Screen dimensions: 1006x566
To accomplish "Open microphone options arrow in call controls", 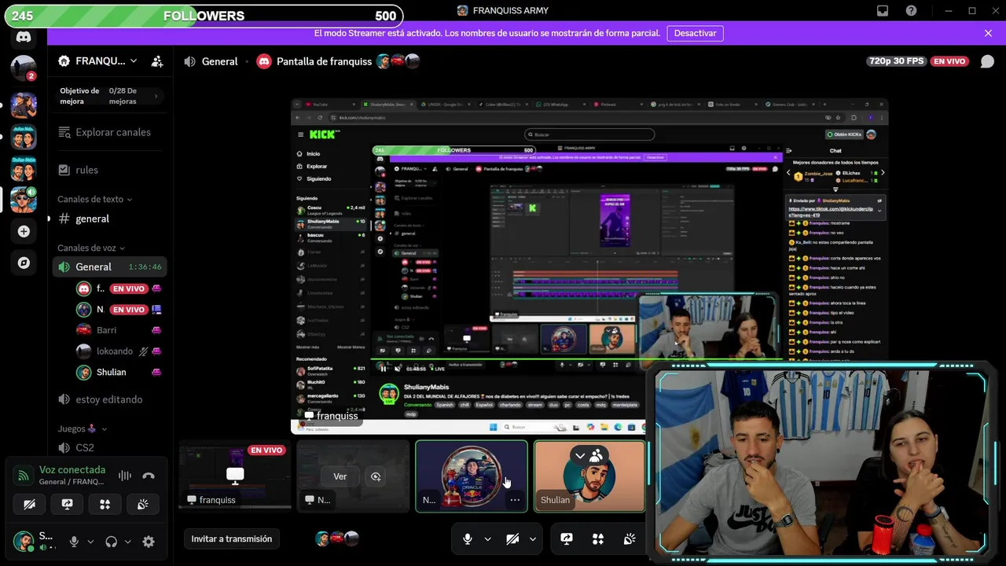I will [488, 538].
